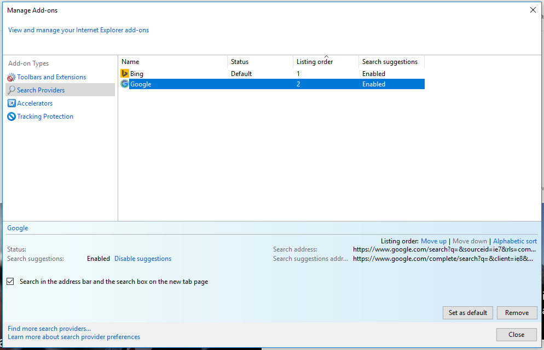544x350 pixels.
Task: Select the Search Providers add-on type
Action: 60,90
